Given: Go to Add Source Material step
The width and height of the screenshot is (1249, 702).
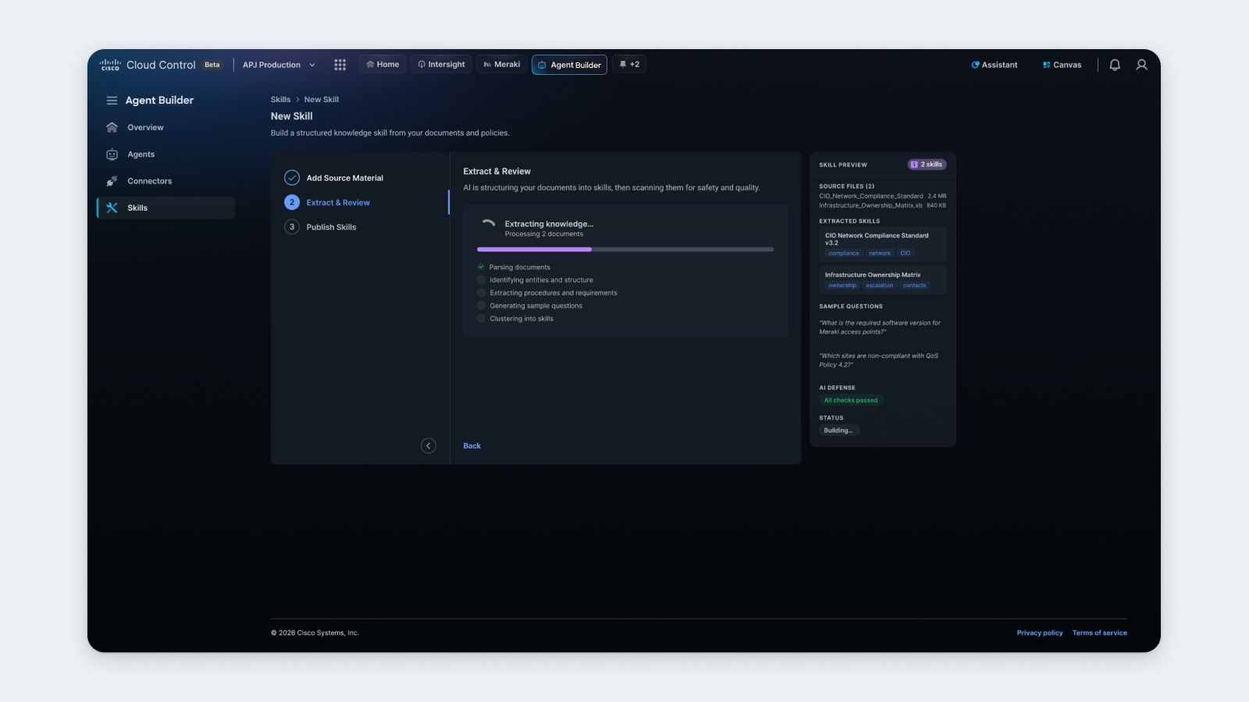Looking at the screenshot, I should coord(334,178).
